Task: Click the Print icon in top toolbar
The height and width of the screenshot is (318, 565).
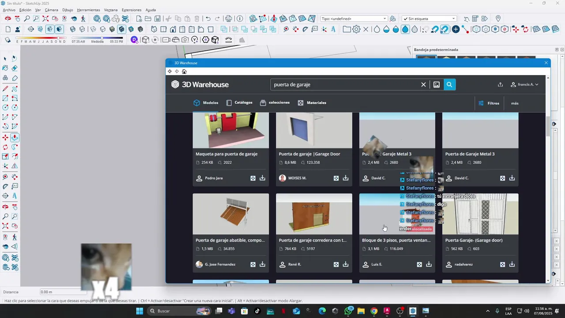Action: [228, 19]
